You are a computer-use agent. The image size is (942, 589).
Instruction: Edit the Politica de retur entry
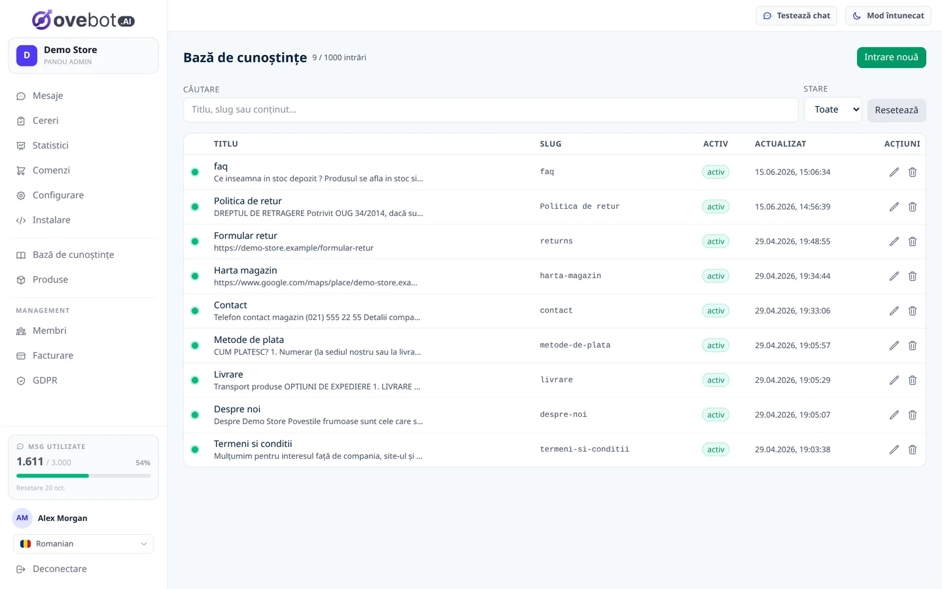coord(894,207)
